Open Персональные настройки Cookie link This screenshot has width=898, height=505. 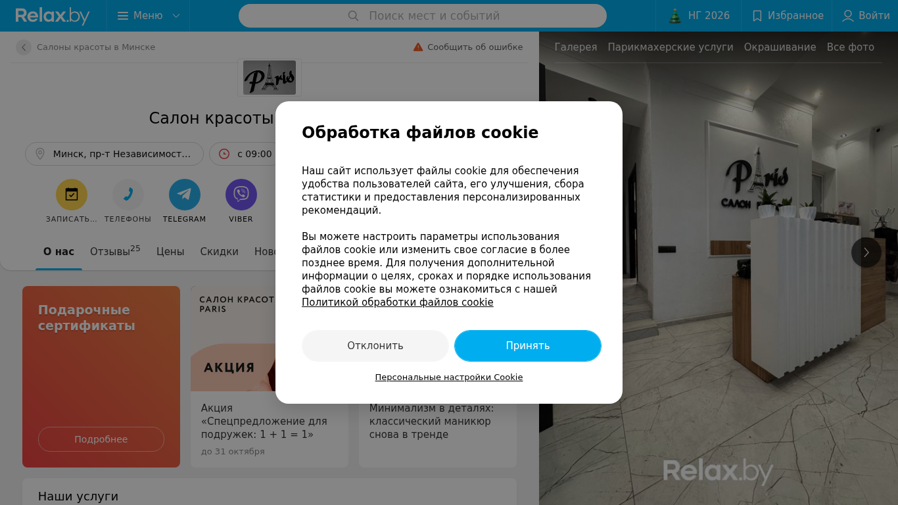[449, 377]
